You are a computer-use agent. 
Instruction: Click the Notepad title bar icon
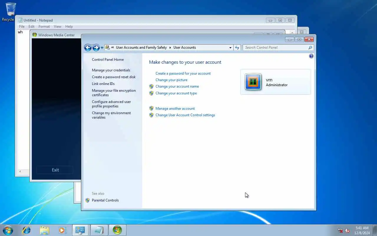point(20,20)
